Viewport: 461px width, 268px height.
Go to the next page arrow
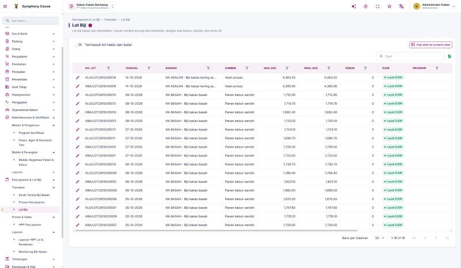436,238
